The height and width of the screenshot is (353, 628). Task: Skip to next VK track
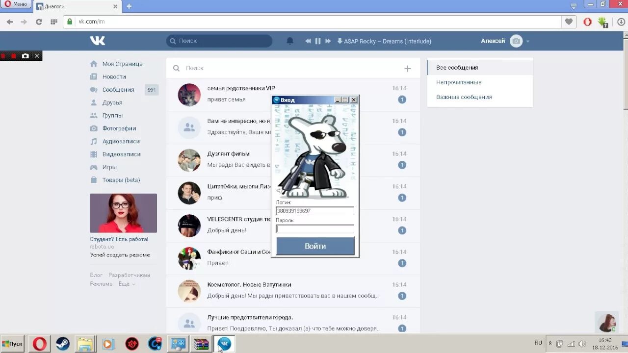click(x=328, y=41)
